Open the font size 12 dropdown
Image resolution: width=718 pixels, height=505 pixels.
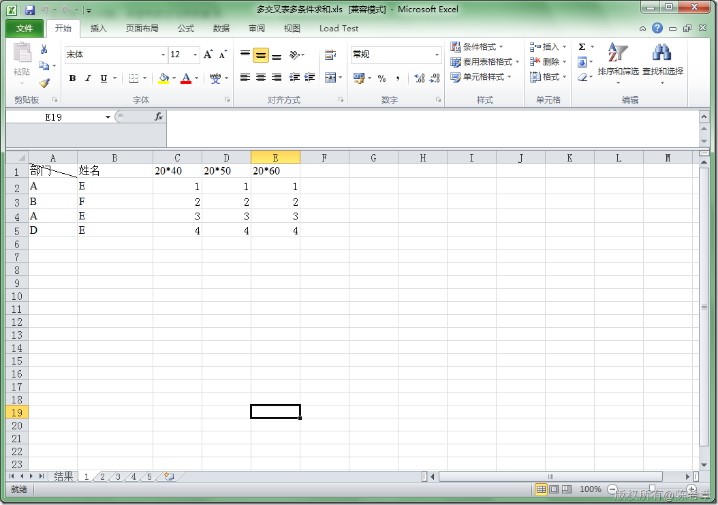195,55
